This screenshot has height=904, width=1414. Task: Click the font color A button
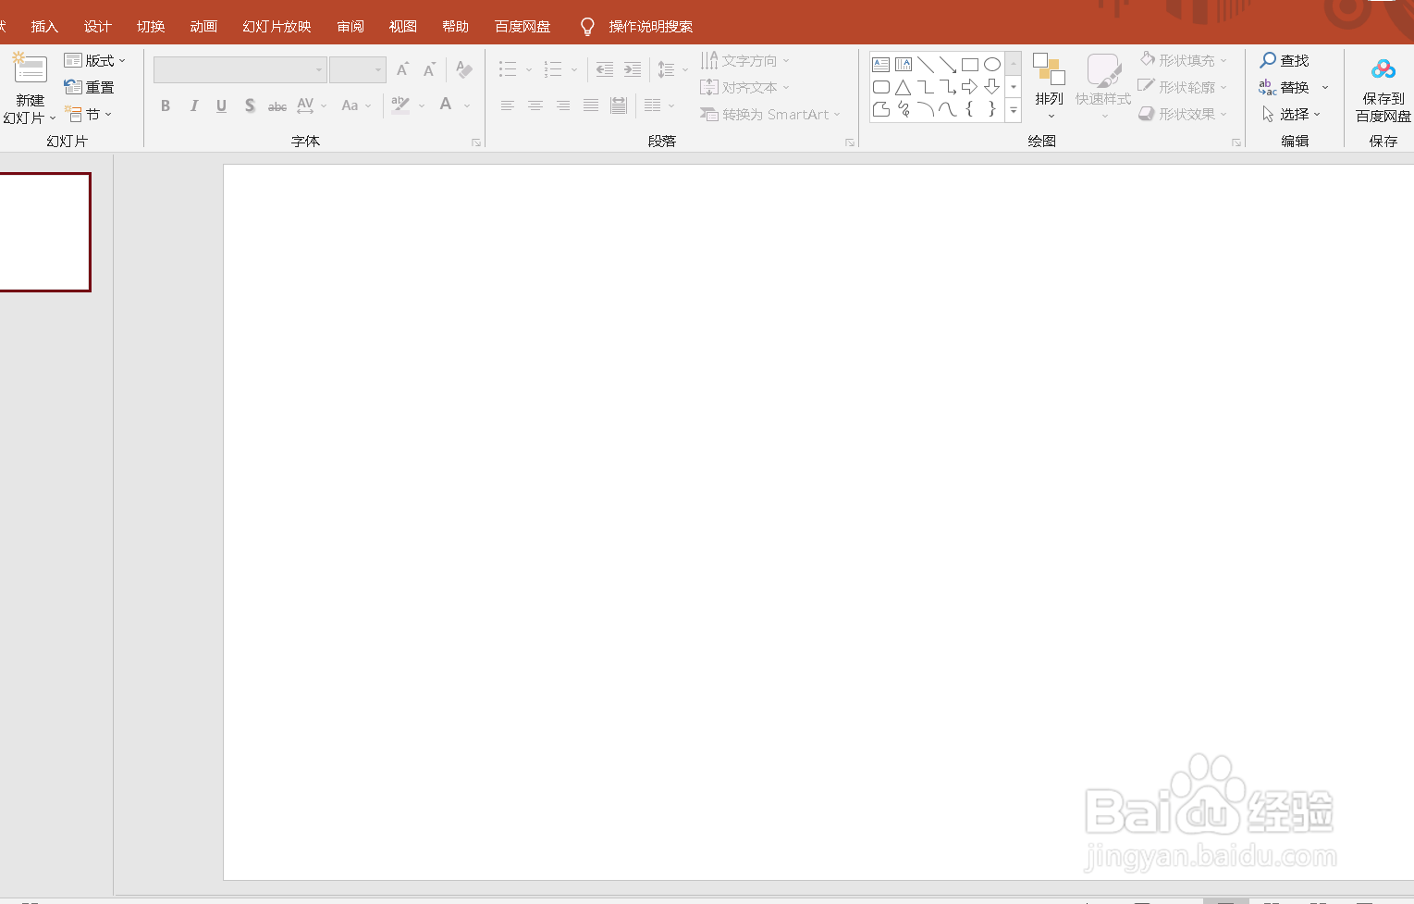pyautogui.click(x=446, y=105)
